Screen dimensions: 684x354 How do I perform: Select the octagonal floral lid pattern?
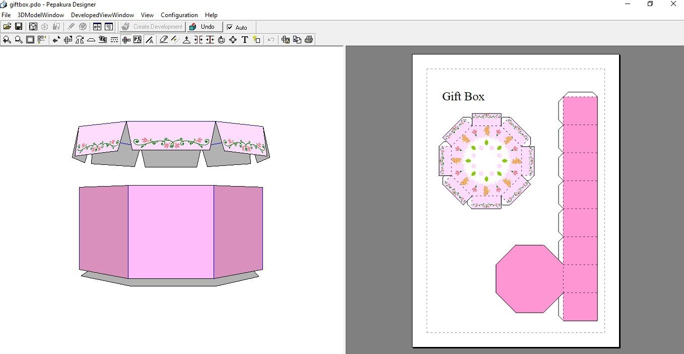487,161
